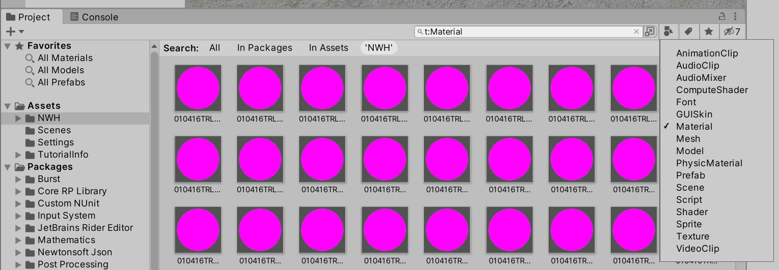Select the Burst package folder
This screenshot has height=270, width=779.
click(49, 179)
